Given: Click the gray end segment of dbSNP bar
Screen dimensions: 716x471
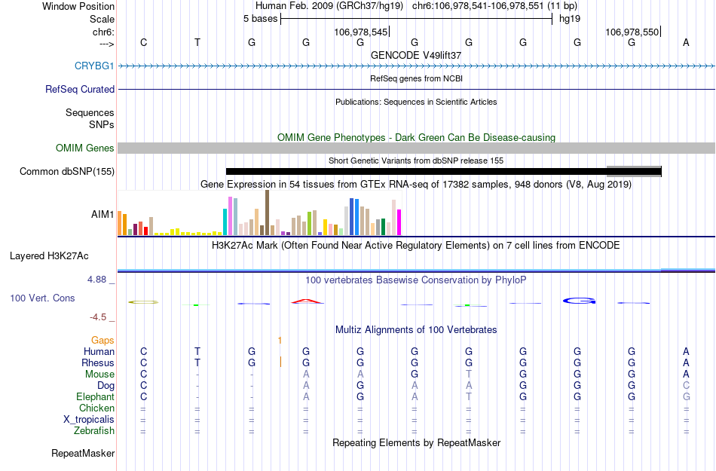Looking at the screenshot, I should click(x=634, y=172).
